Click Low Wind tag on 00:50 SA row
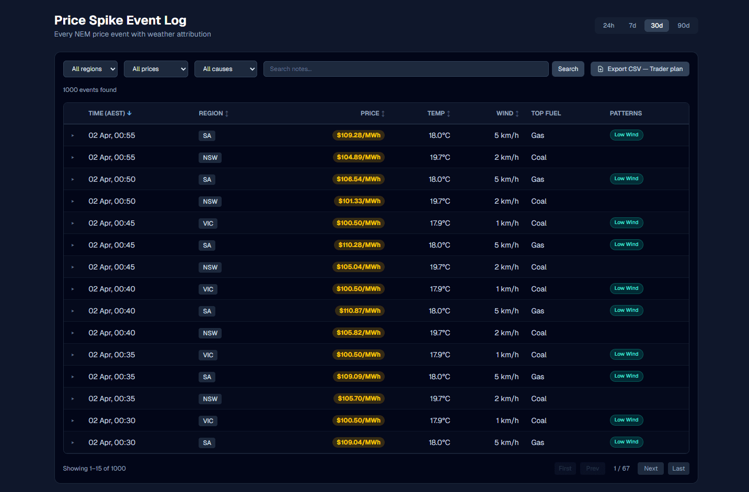Viewport: 749px width, 492px height. pyautogui.click(x=626, y=179)
